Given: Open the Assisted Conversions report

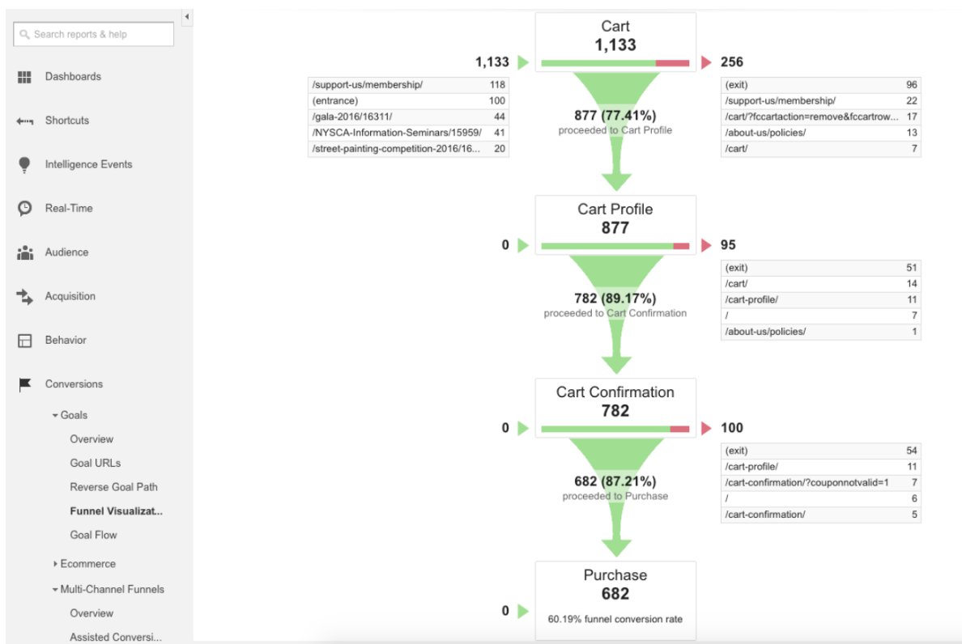Looking at the screenshot, I should pyautogui.click(x=115, y=637).
